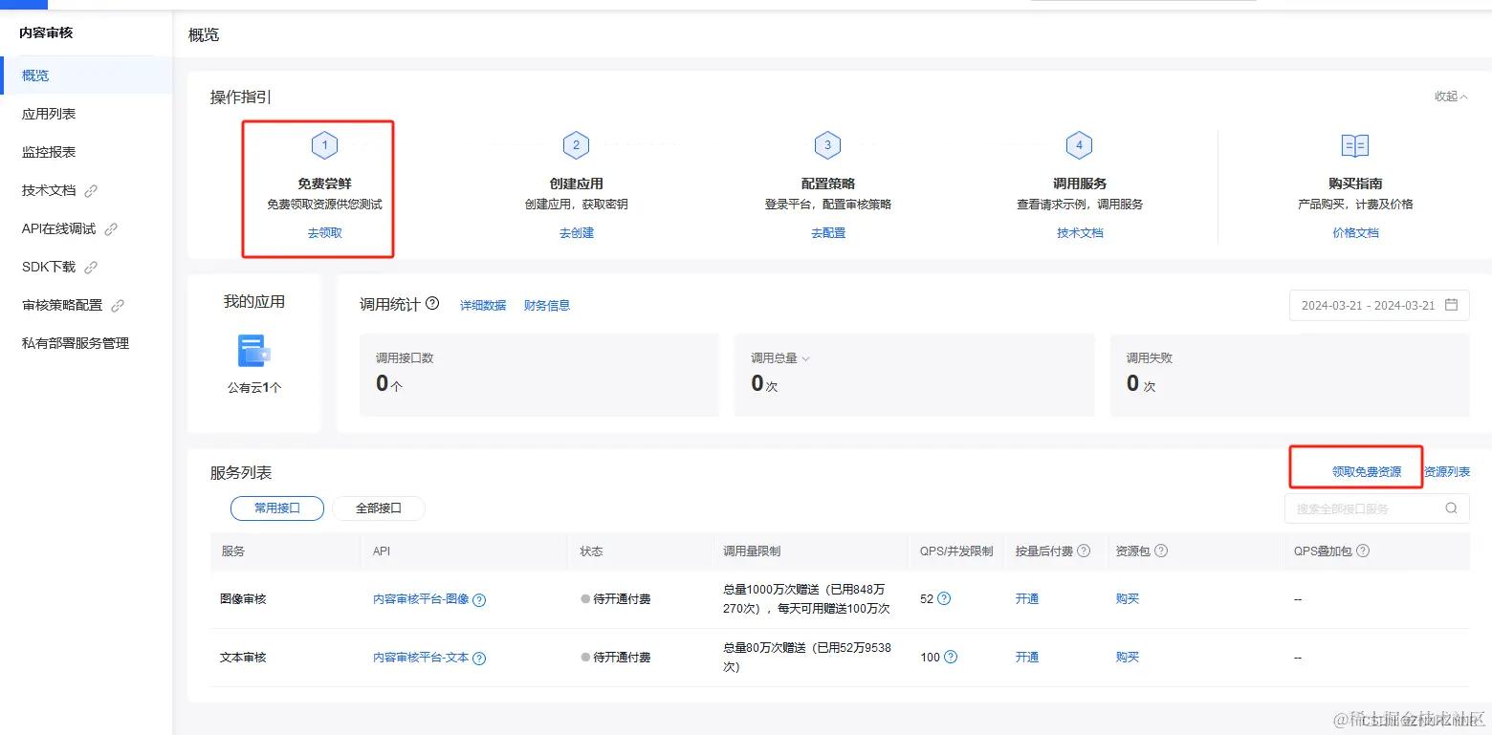Screen dimensions: 1492x735
Task: Click the link icon next to 审核策略配置
Action: (118, 306)
